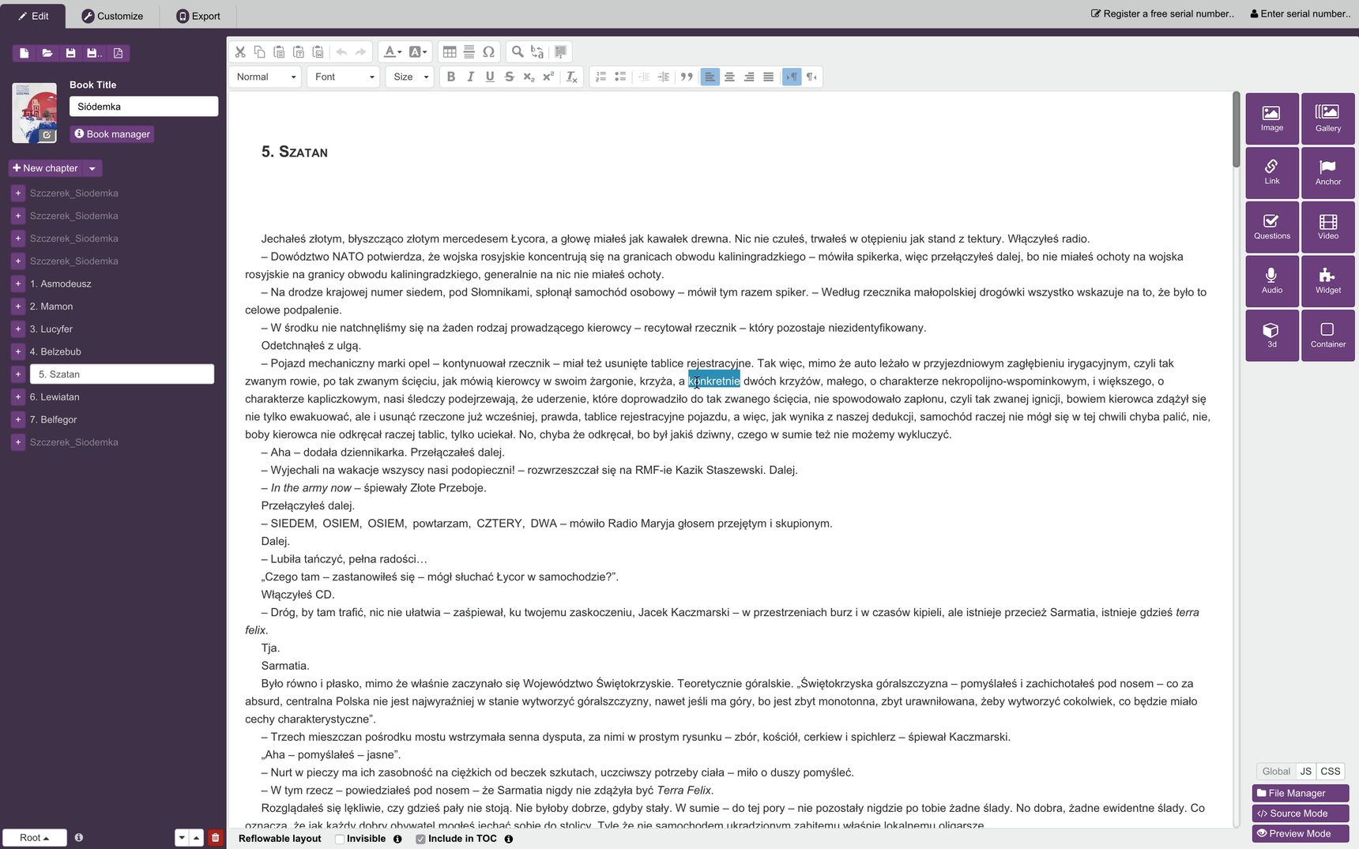The image size is (1359, 849).
Task: Open Preview Mode
Action: coord(1301,833)
